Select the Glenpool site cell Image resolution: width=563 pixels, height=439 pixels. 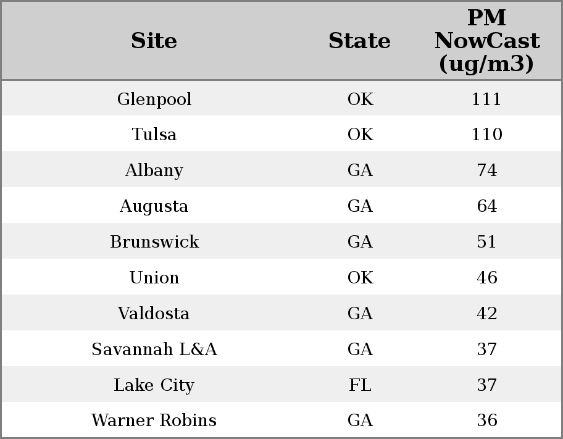click(154, 99)
